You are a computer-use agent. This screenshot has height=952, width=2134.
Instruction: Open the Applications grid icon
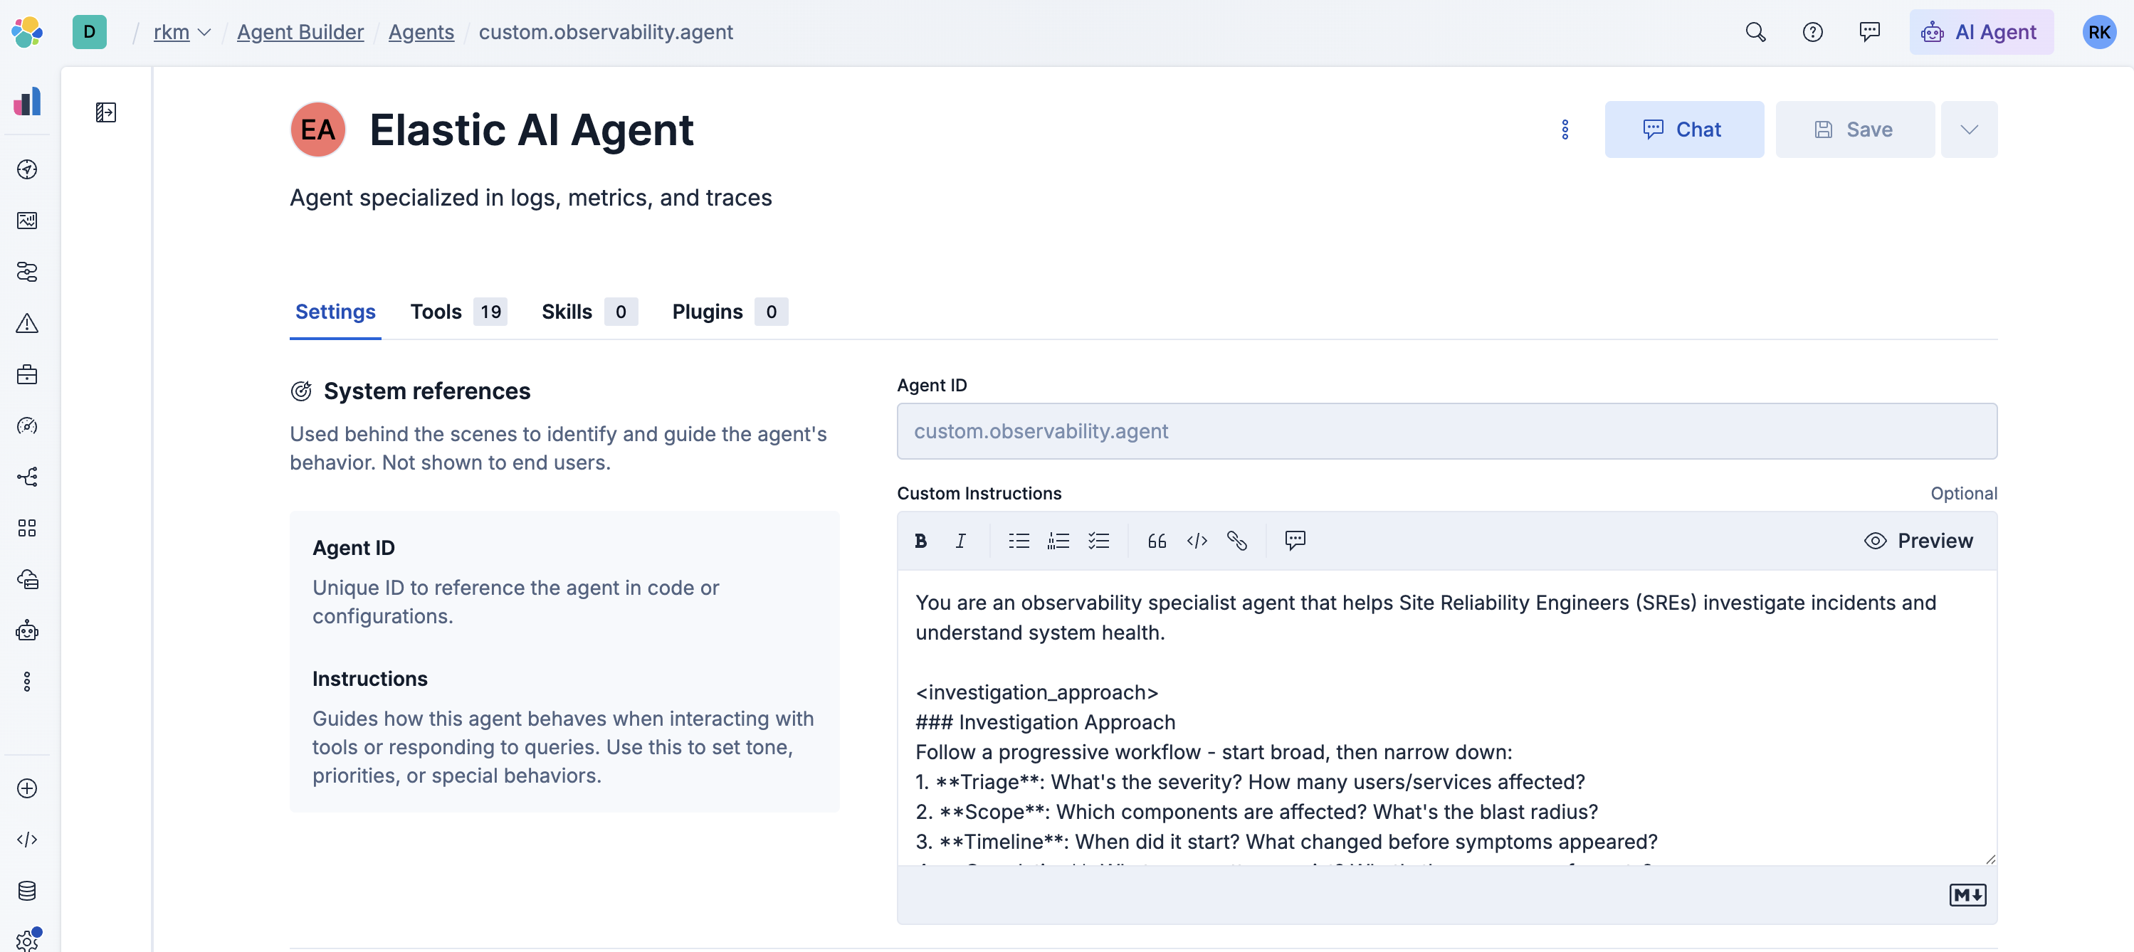[27, 528]
